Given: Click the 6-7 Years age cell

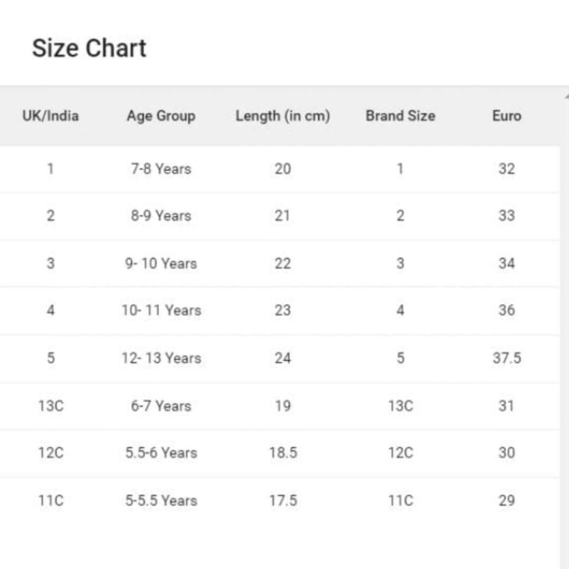Looking at the screenshot, I should click(x=161, y=406).
